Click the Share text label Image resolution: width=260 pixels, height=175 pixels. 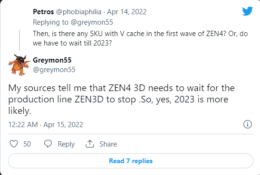click(108, 144)
